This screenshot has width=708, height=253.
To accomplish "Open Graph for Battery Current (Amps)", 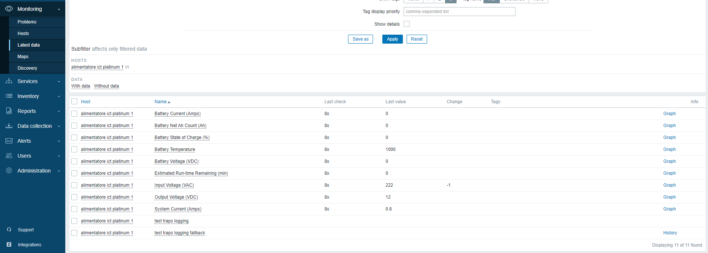I will [x=669, y=114].
